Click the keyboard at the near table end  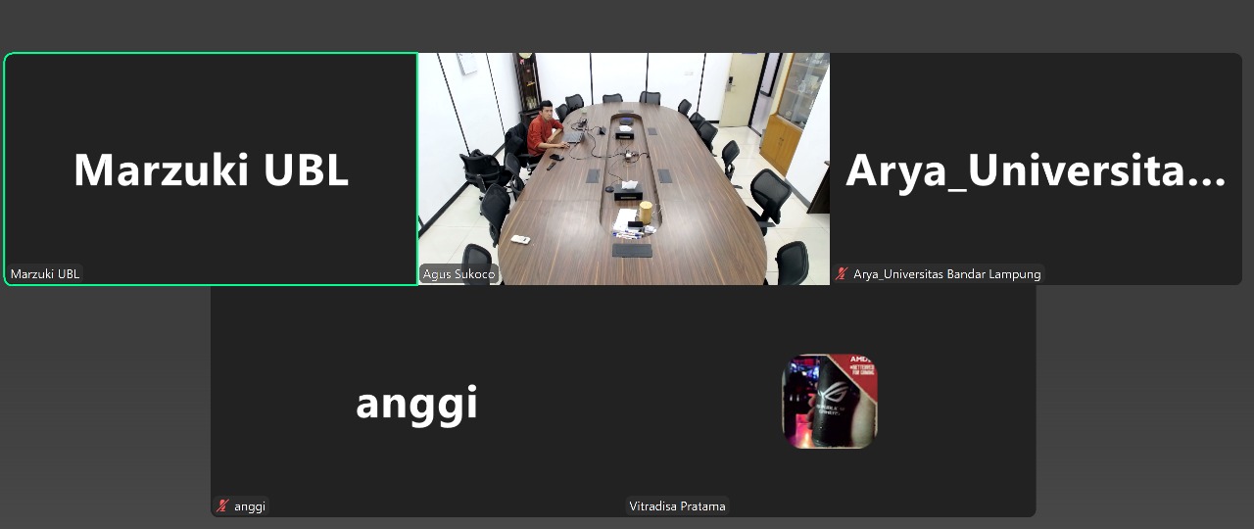point(632,250)
